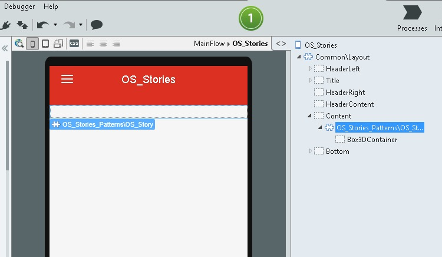Click the merge and compare arrows icon
The image size is (442, 257).
click(x=22, y=25)
